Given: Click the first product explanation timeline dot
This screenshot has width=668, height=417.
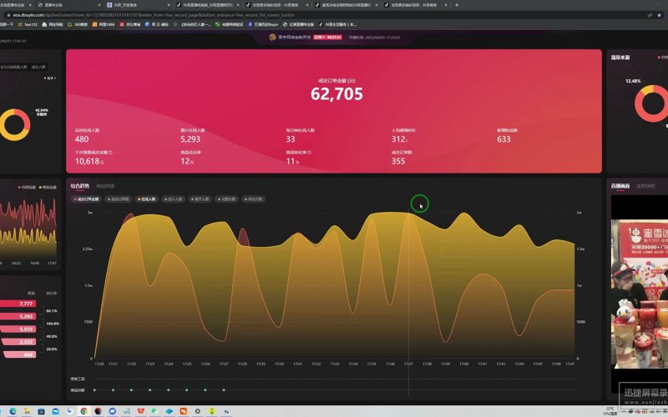Looking at the screenshot, I should pyautogui.click(x=94, y=389).
